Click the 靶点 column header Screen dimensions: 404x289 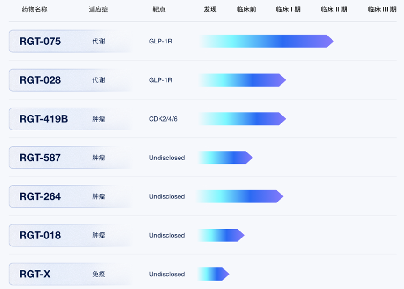click(159, 9)
